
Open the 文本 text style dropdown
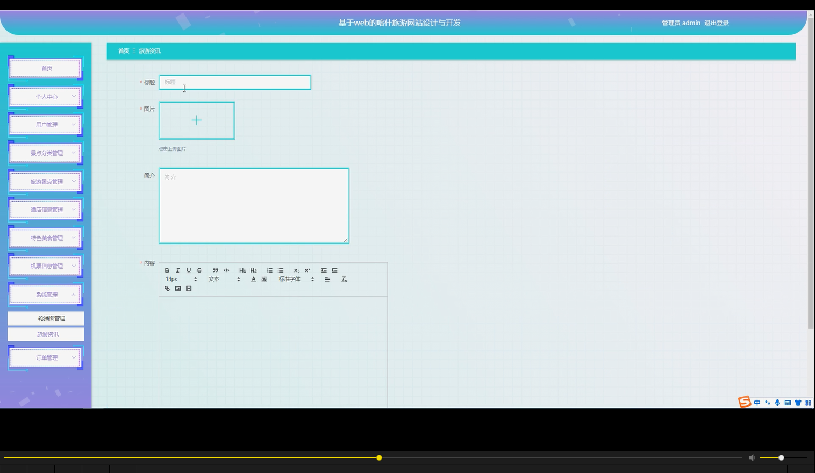click(x=224, y=279)
